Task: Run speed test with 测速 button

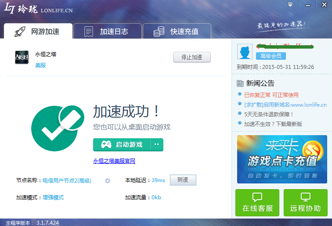Action: 183,180
